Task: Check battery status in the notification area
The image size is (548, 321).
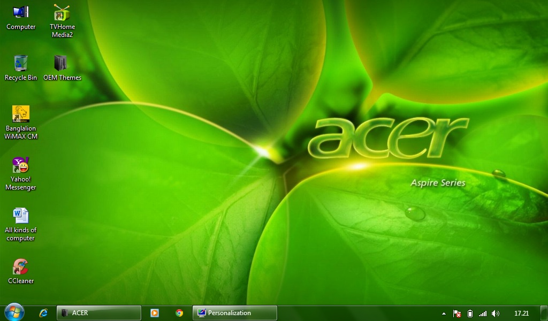Action: [470, 314]
